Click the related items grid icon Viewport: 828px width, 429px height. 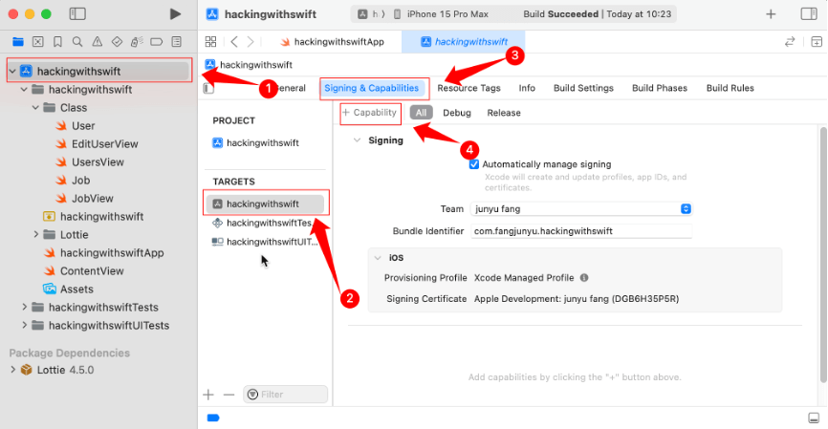pos(210,42)
